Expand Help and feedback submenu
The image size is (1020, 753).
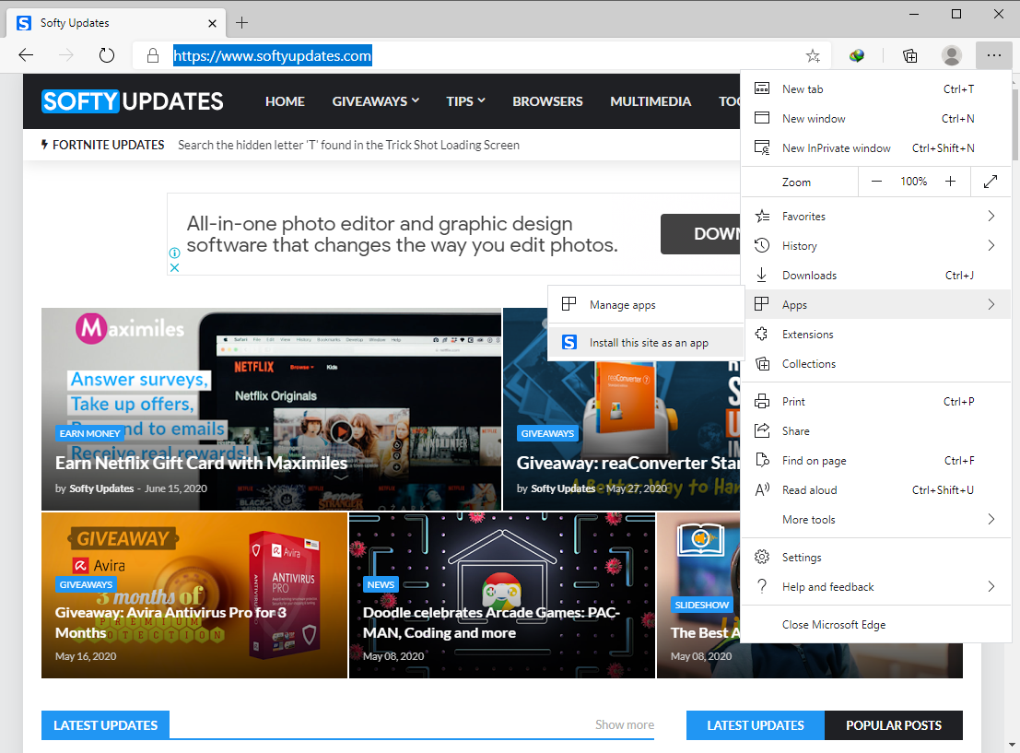875,586
